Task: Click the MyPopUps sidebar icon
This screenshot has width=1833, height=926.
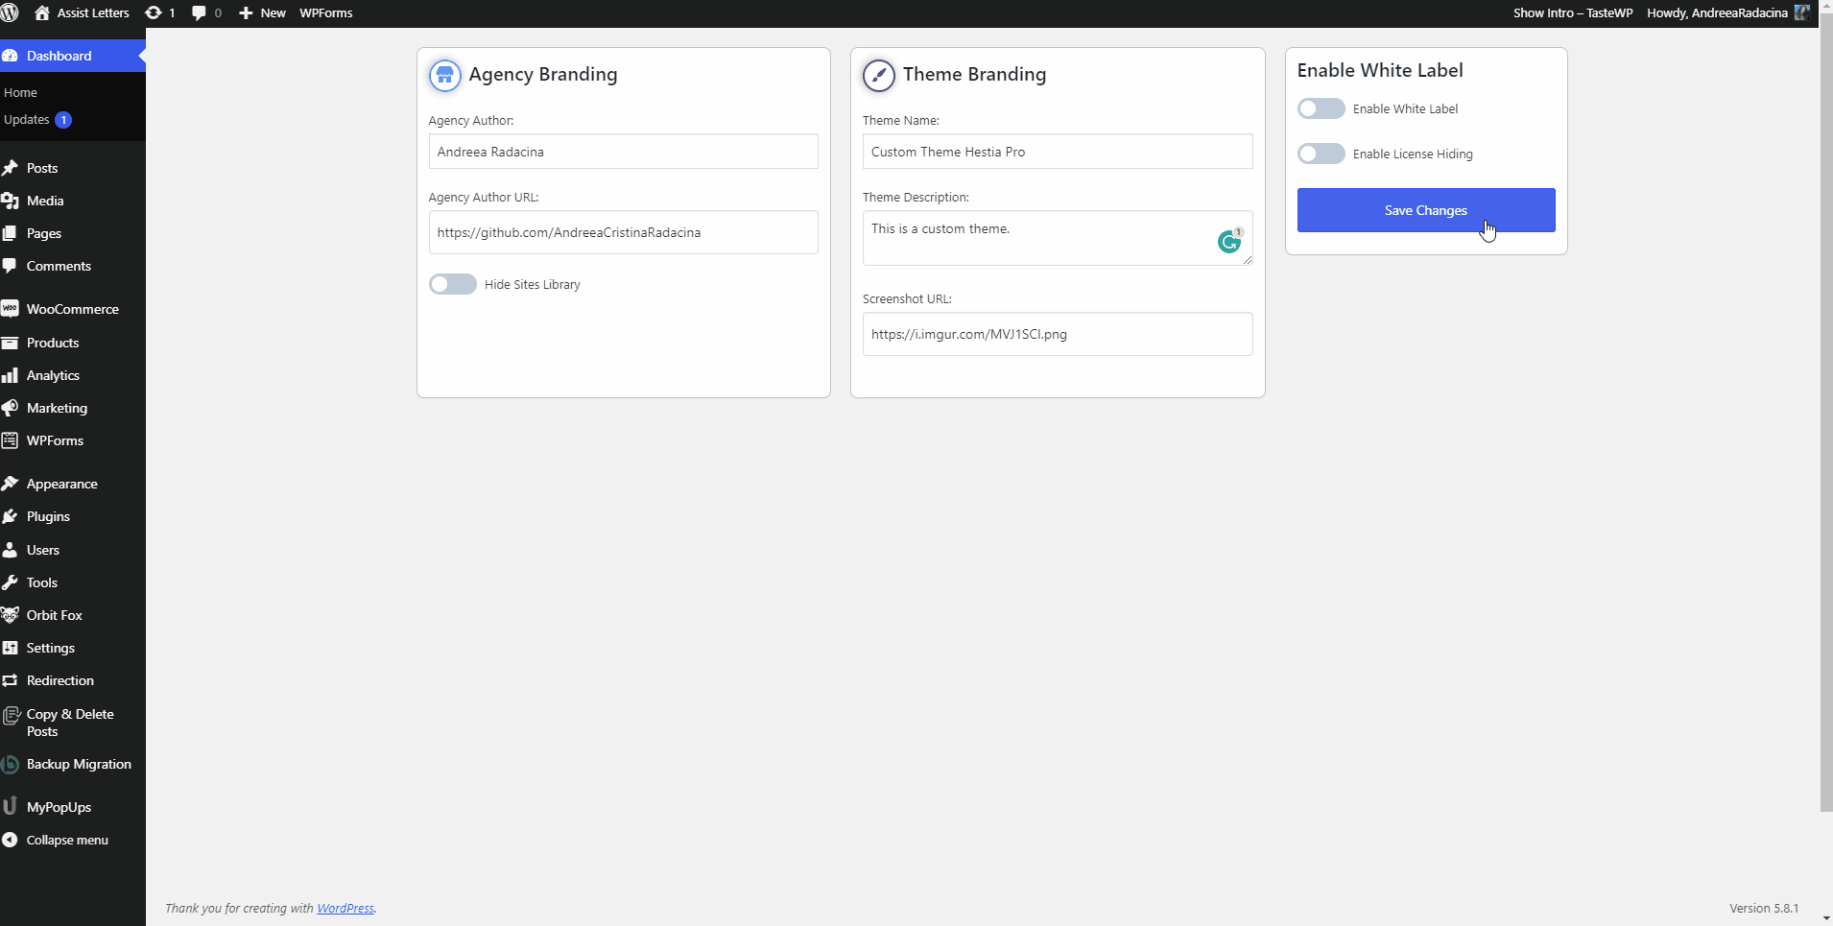Action: coord(11,807)
